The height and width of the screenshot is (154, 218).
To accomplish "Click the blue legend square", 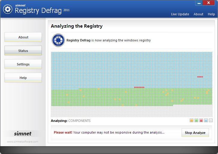I will (206, 121).
